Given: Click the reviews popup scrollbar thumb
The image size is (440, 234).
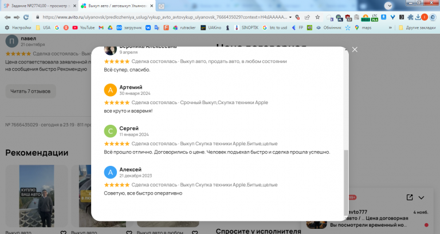Looking at the screenshot, I should pyautogui.click(x=346, y=183).
